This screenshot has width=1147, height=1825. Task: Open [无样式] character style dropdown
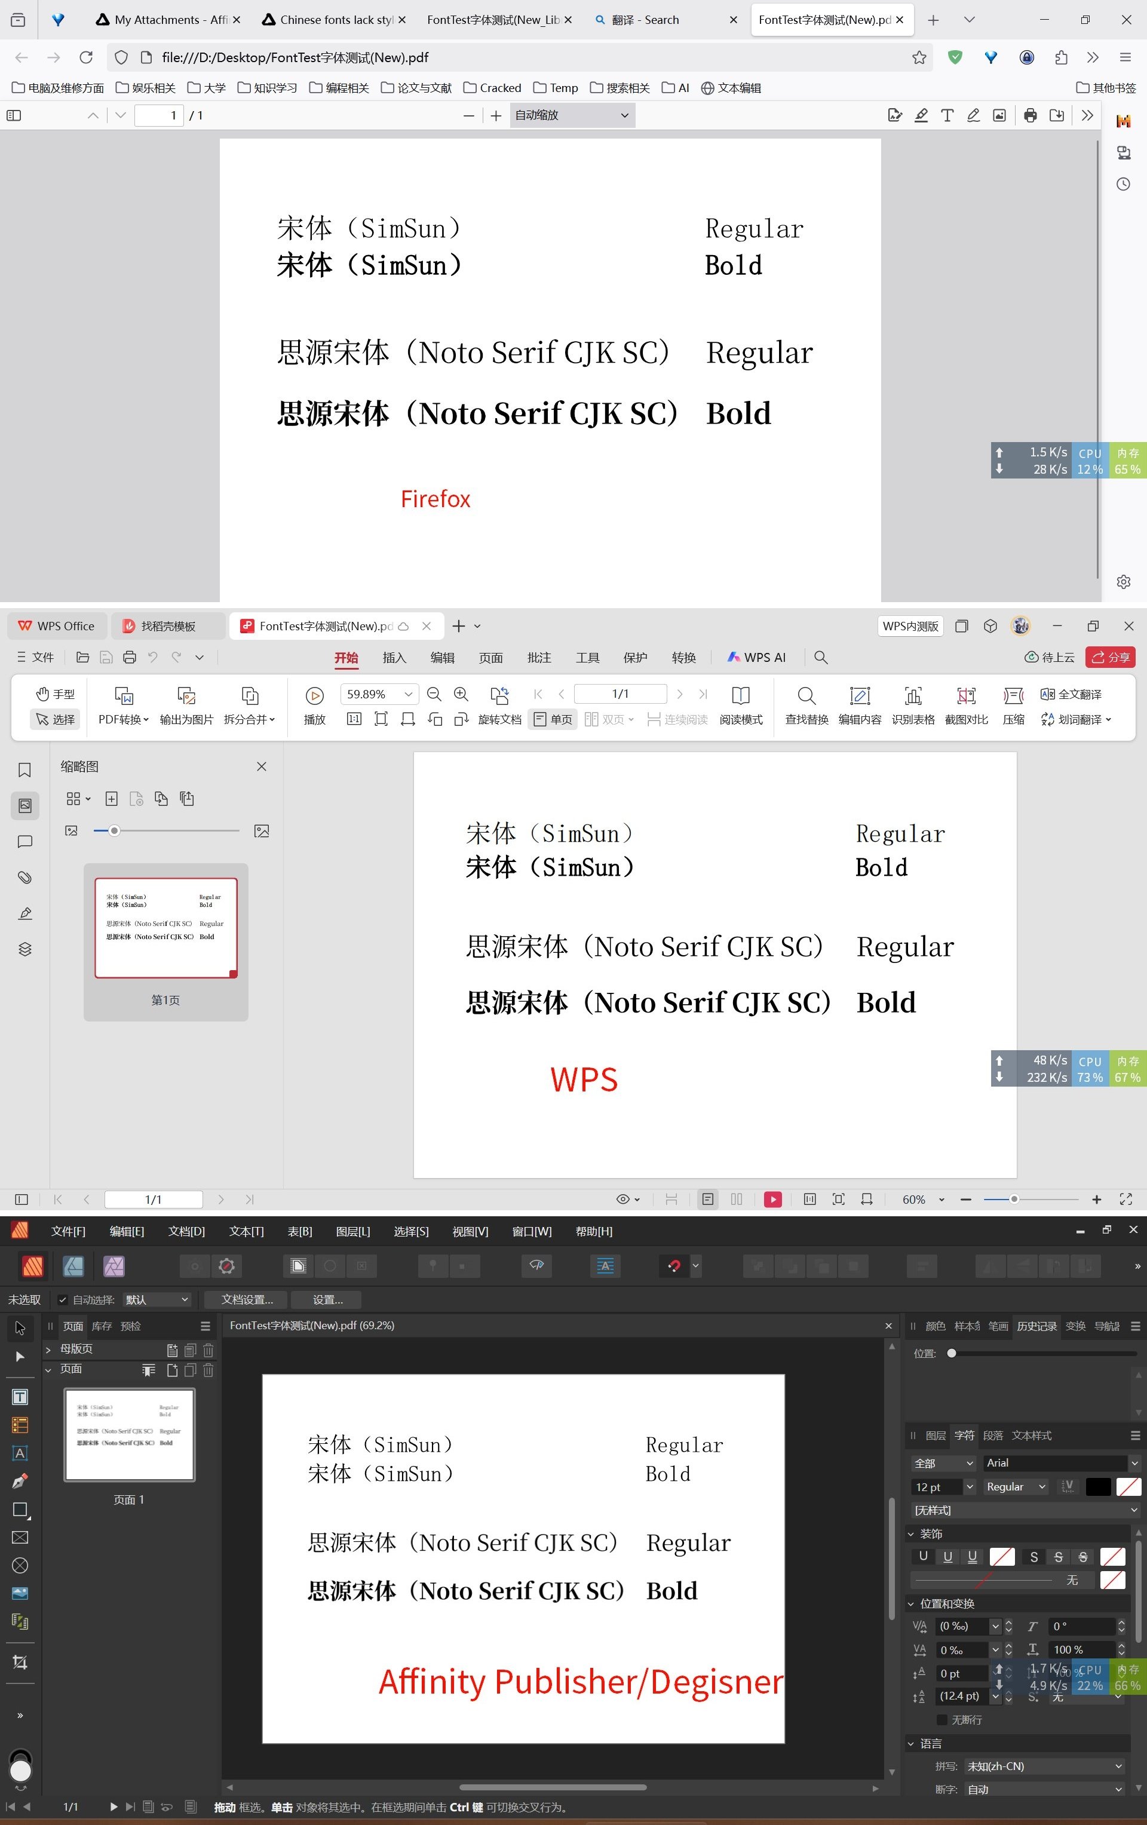pos(1025,1510)
